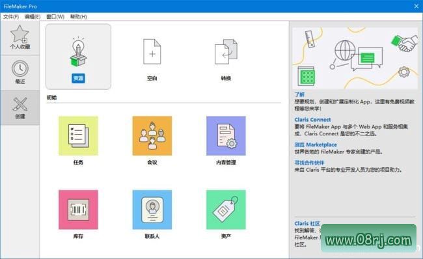Click the 资产 template label text

tap(226, 236)
